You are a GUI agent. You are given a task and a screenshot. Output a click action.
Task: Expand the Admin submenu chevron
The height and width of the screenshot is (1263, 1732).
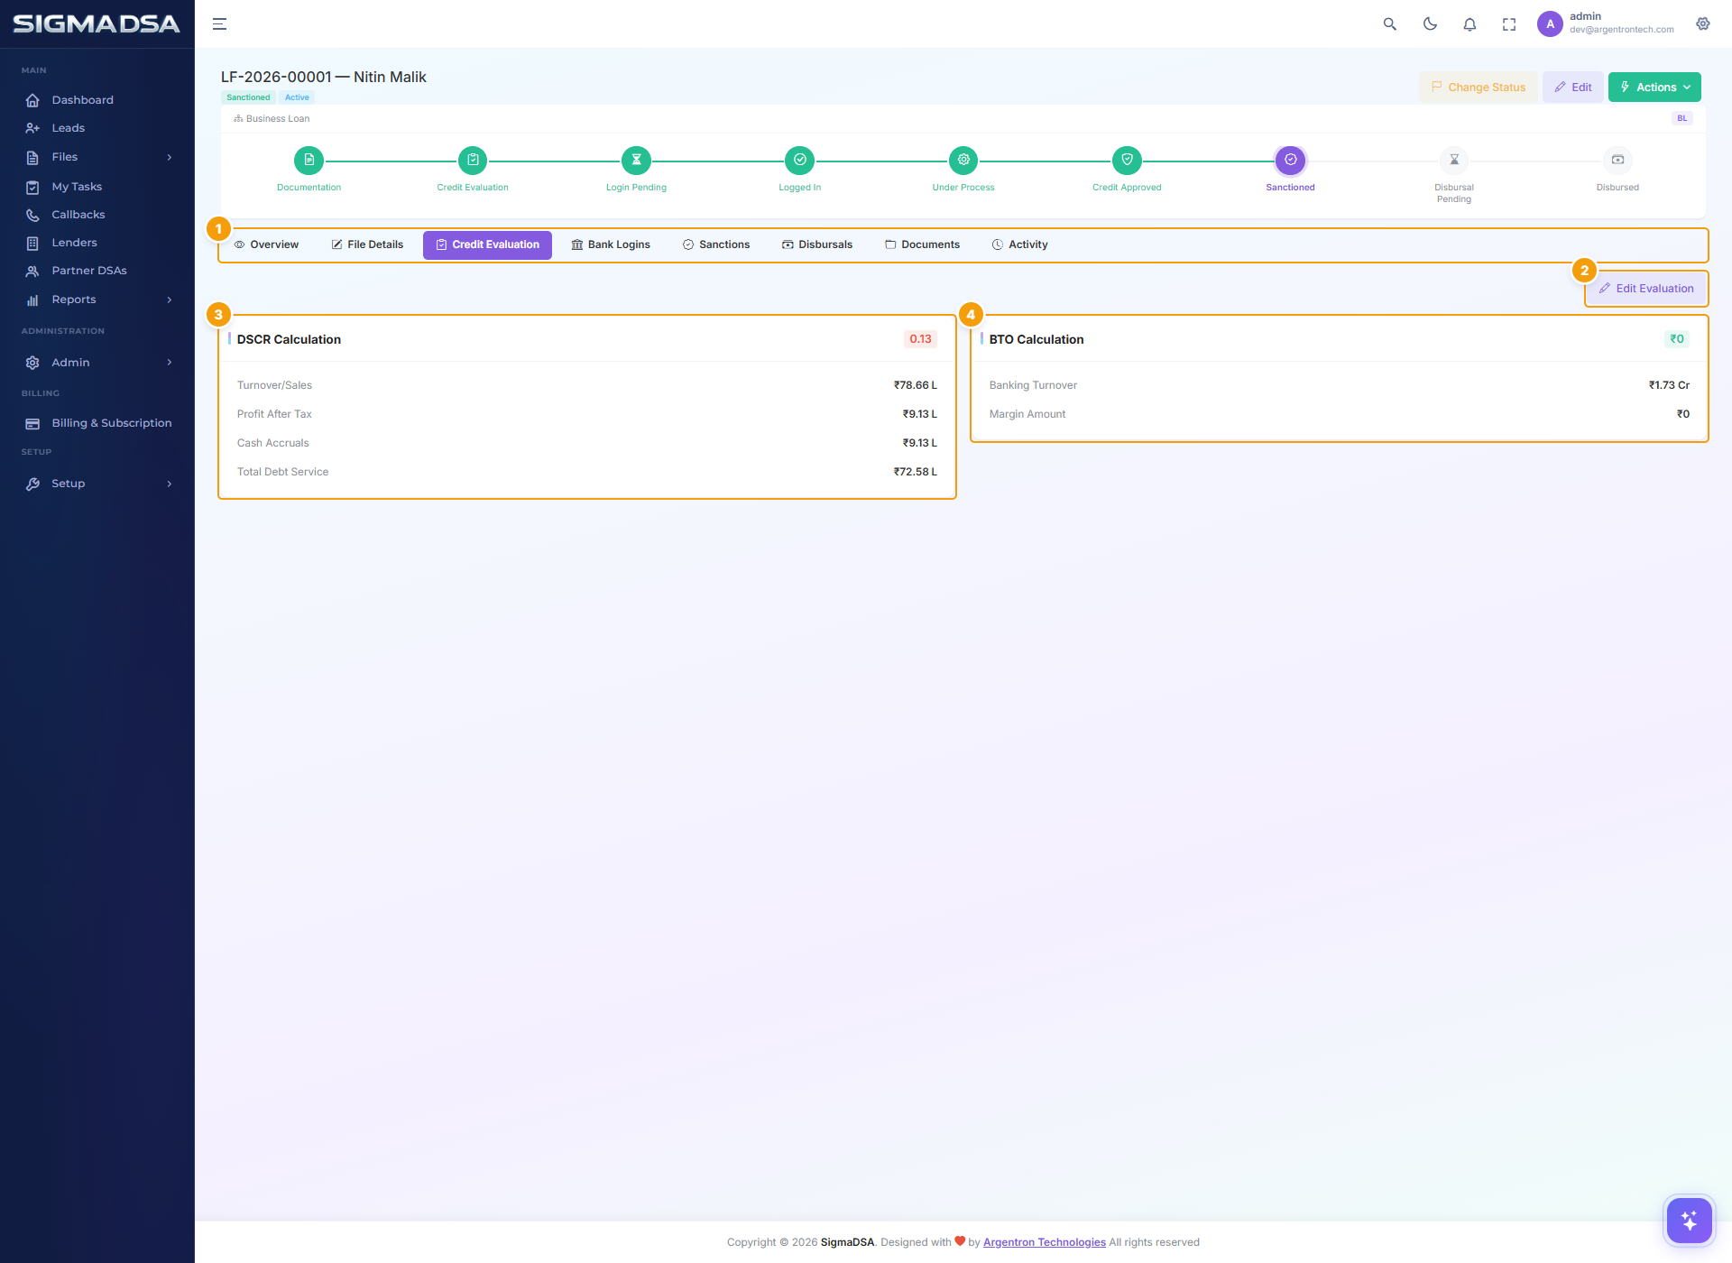coord(170,363)
